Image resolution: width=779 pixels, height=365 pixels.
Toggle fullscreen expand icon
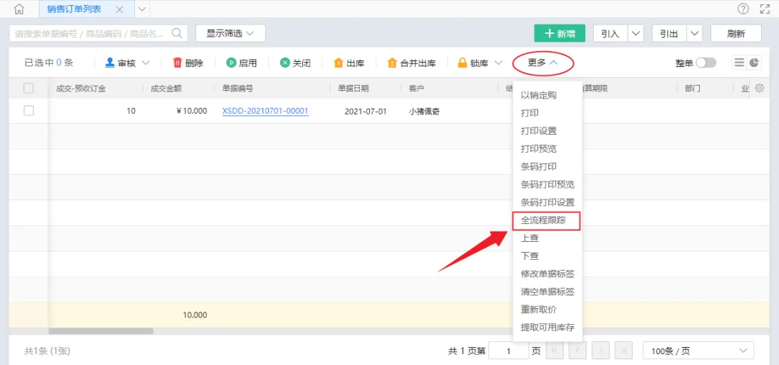[765, 9]
